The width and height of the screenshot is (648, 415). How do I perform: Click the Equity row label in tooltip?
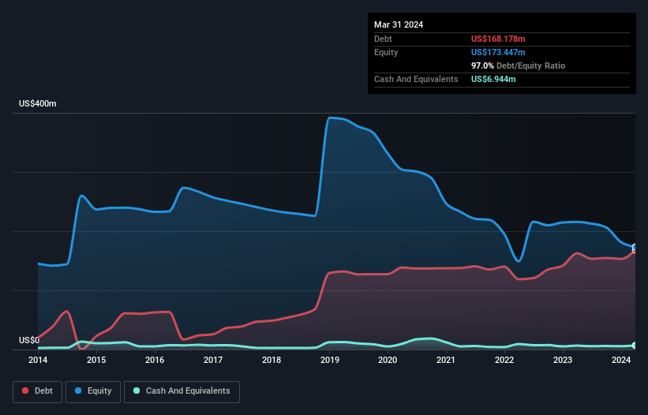click(x=386, y=52)
